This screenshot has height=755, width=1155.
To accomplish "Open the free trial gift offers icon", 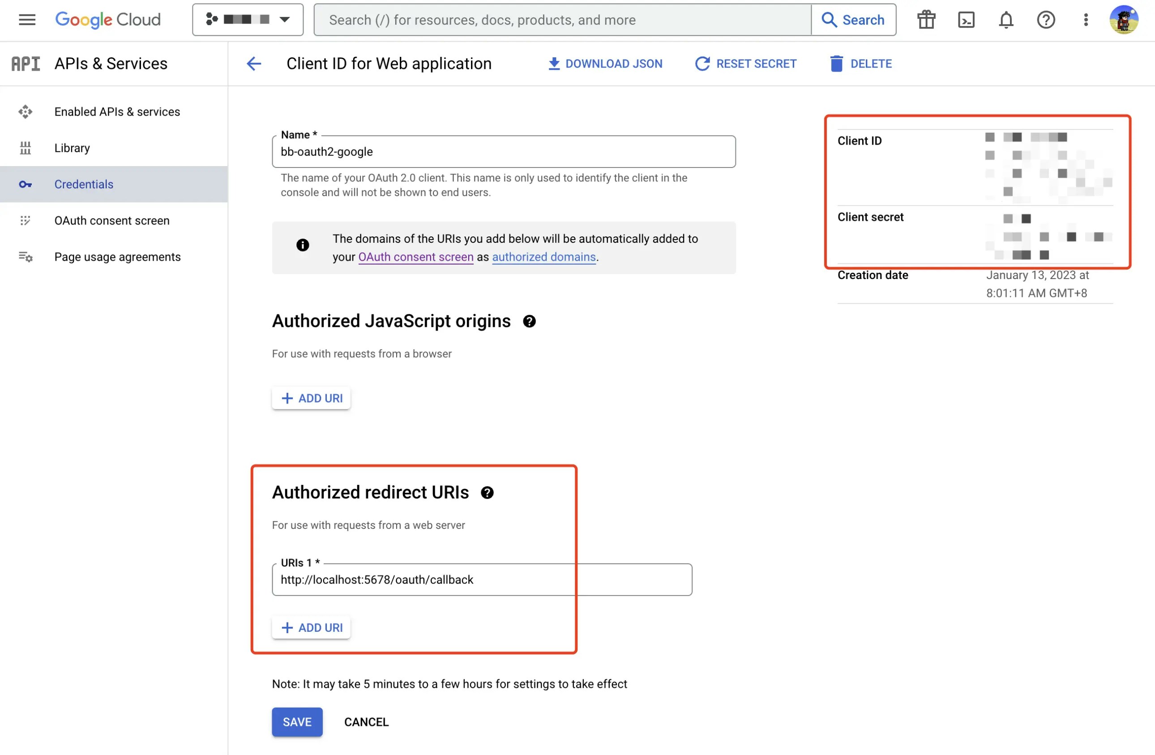I will tap(925, 19).
